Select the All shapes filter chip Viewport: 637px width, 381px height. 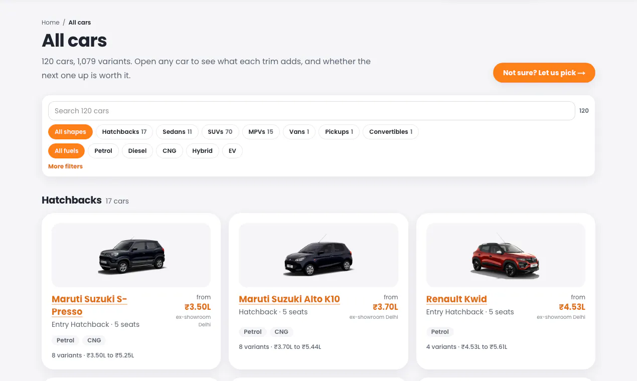70,132
